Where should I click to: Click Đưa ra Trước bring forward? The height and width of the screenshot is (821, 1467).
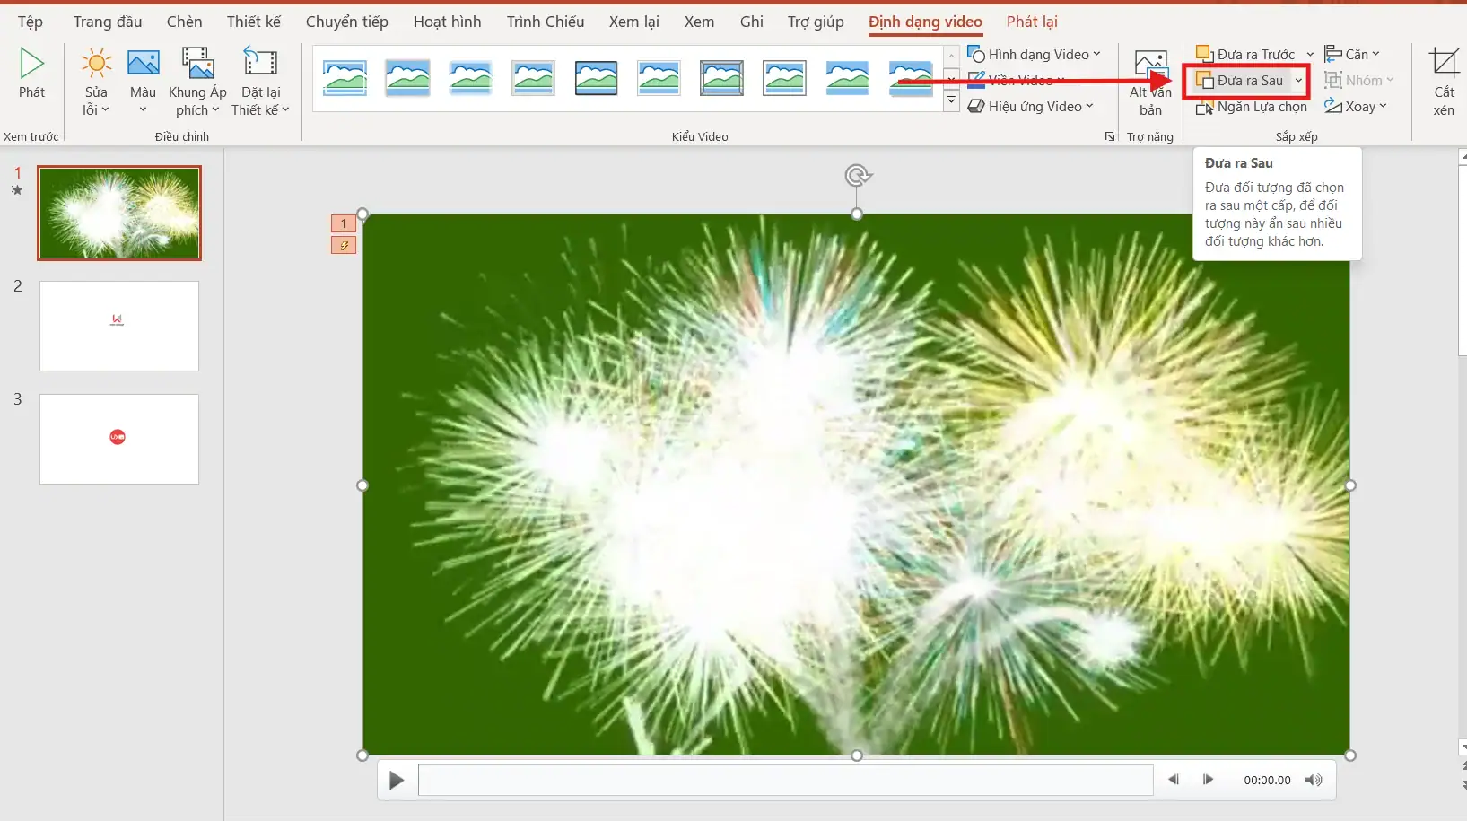click(1246, 55)
